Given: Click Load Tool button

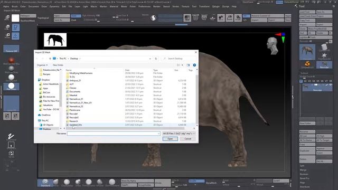Looking at the screenshot, I should [x=307, y=12].
